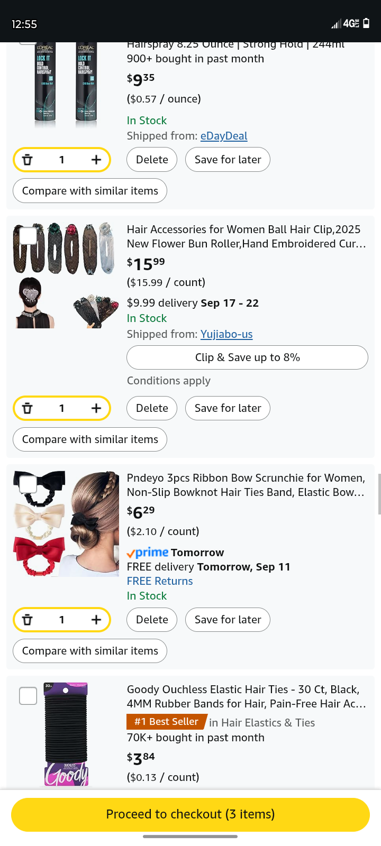The image size is (381, 846).
Task: Open the eDayDeal seller link
Action: pyautogui.click(x=224, y=136)
